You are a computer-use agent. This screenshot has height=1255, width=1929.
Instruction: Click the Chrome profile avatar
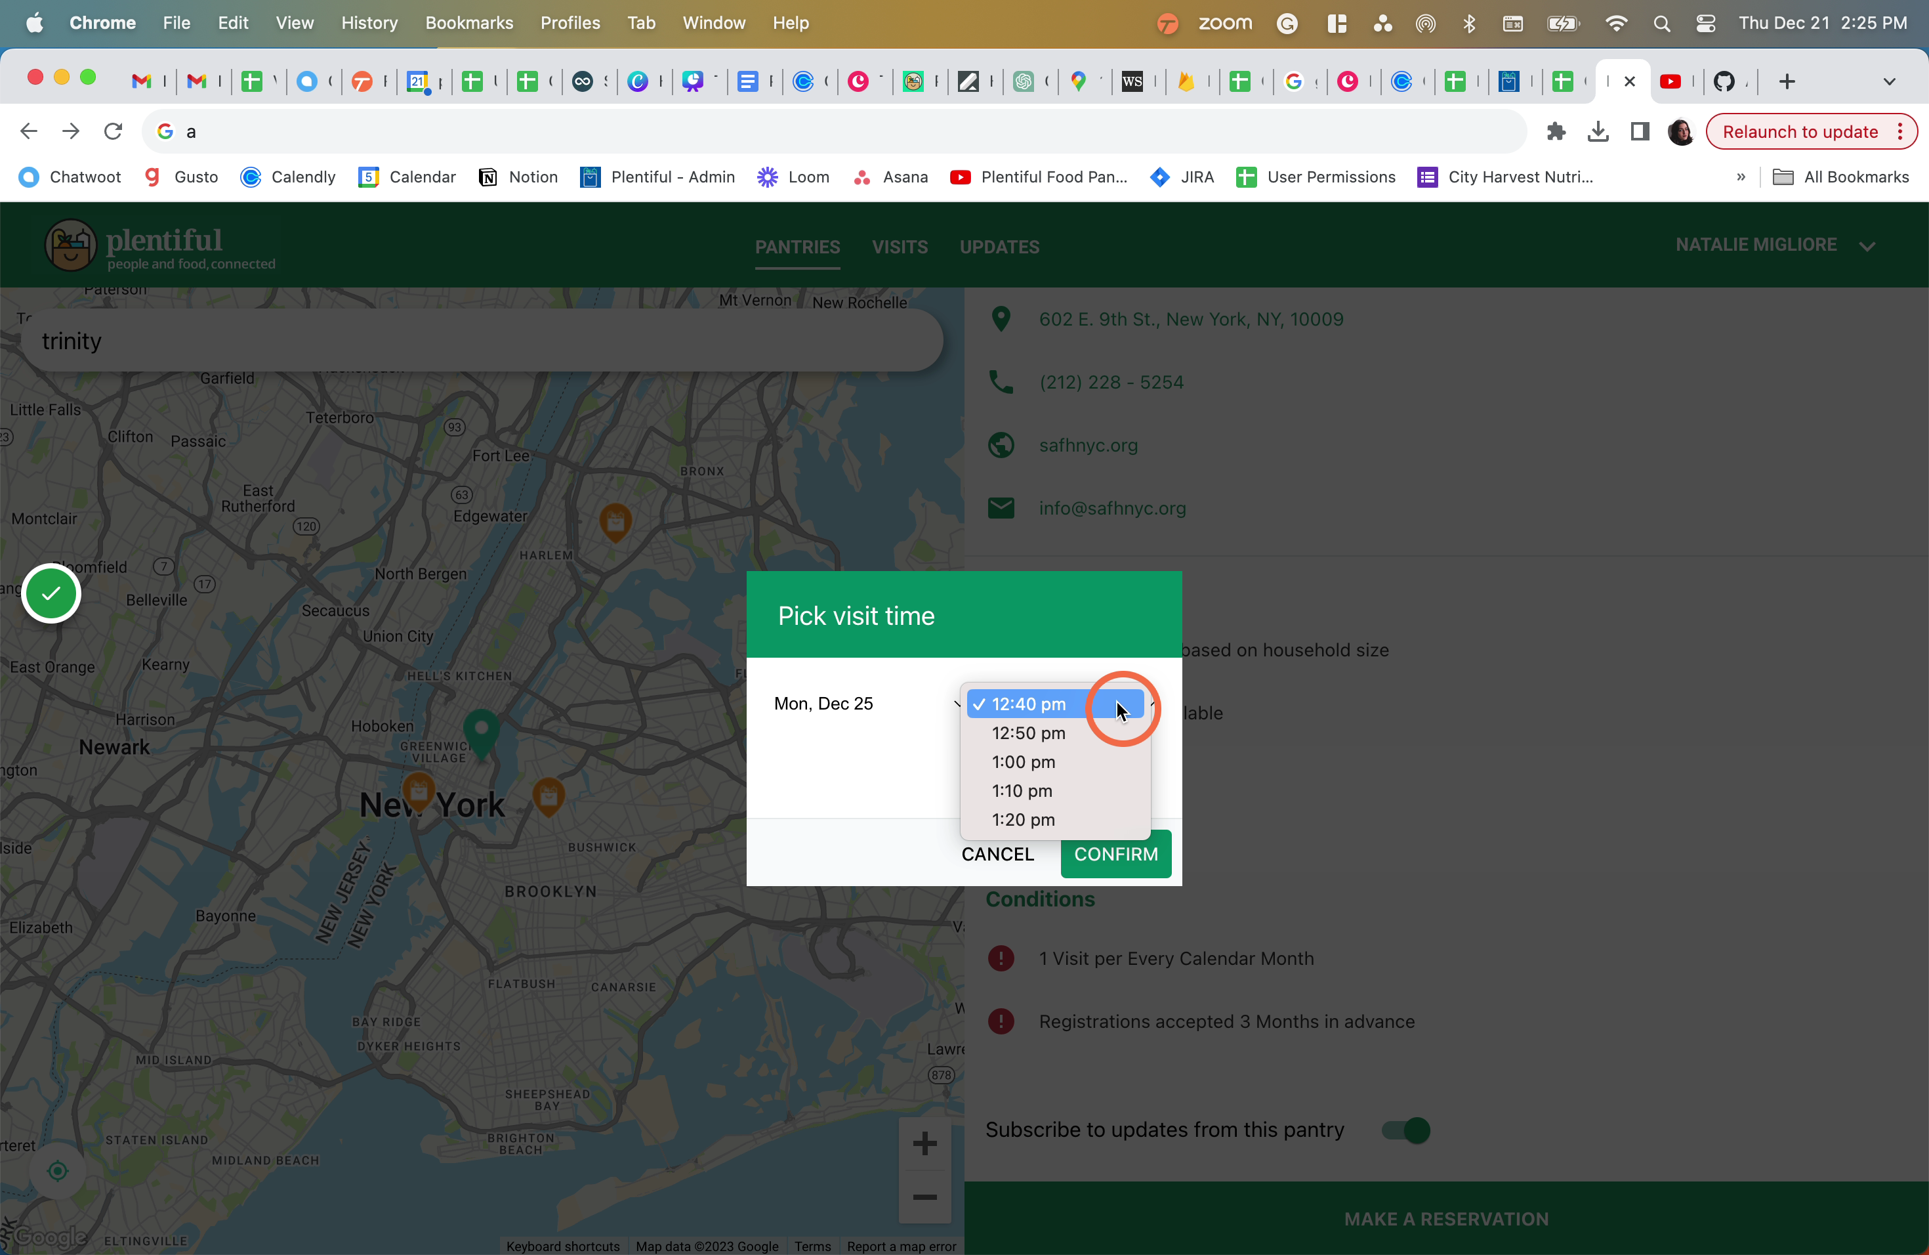click(x=1681, y=131)
